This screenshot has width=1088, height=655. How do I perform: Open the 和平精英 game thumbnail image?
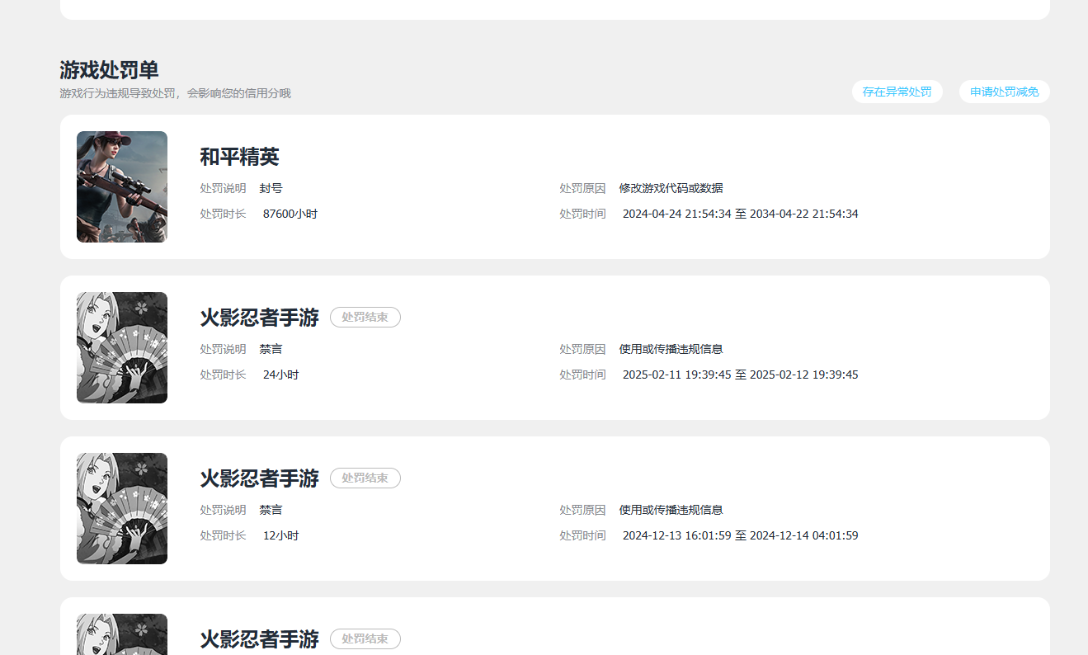pyautogui.click(x=121, y=186)
